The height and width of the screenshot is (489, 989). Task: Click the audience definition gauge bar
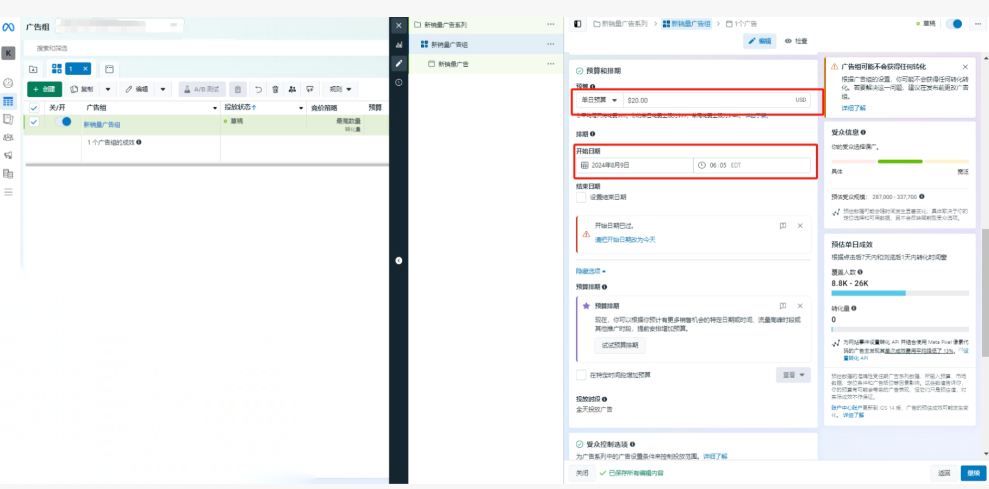900,162
